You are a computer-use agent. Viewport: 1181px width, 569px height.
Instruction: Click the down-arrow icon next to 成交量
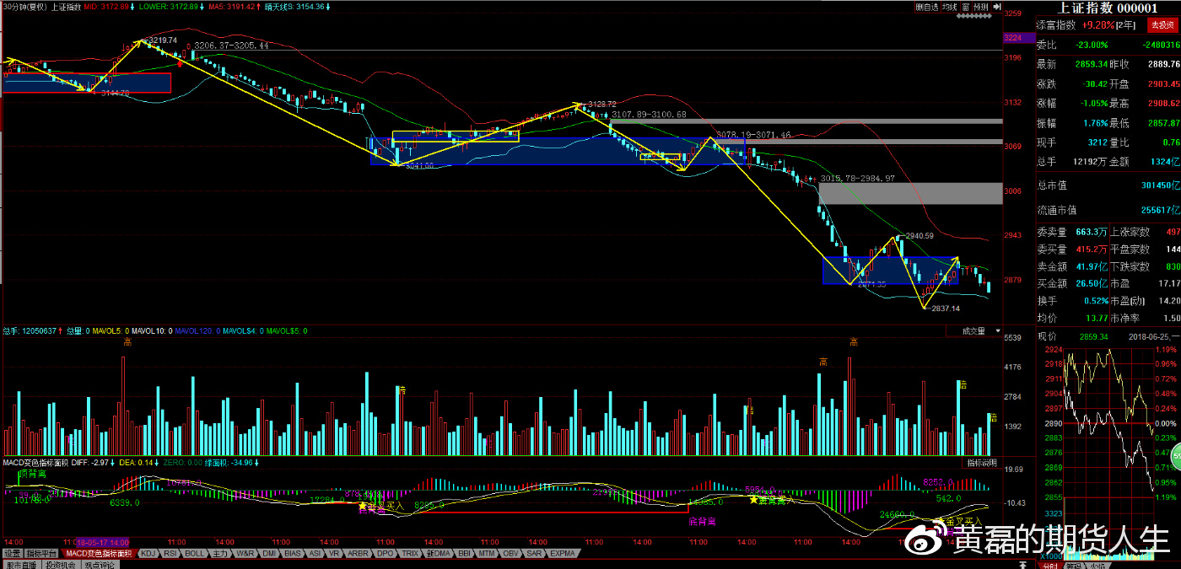click(998, 331)
